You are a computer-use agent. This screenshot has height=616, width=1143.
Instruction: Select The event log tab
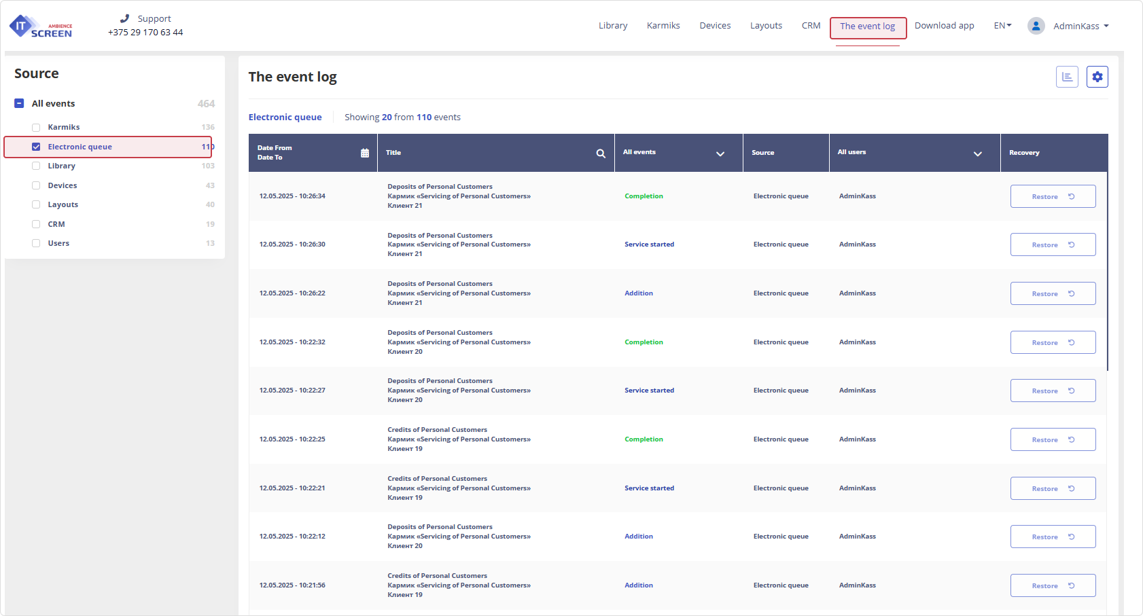(868, 26)
